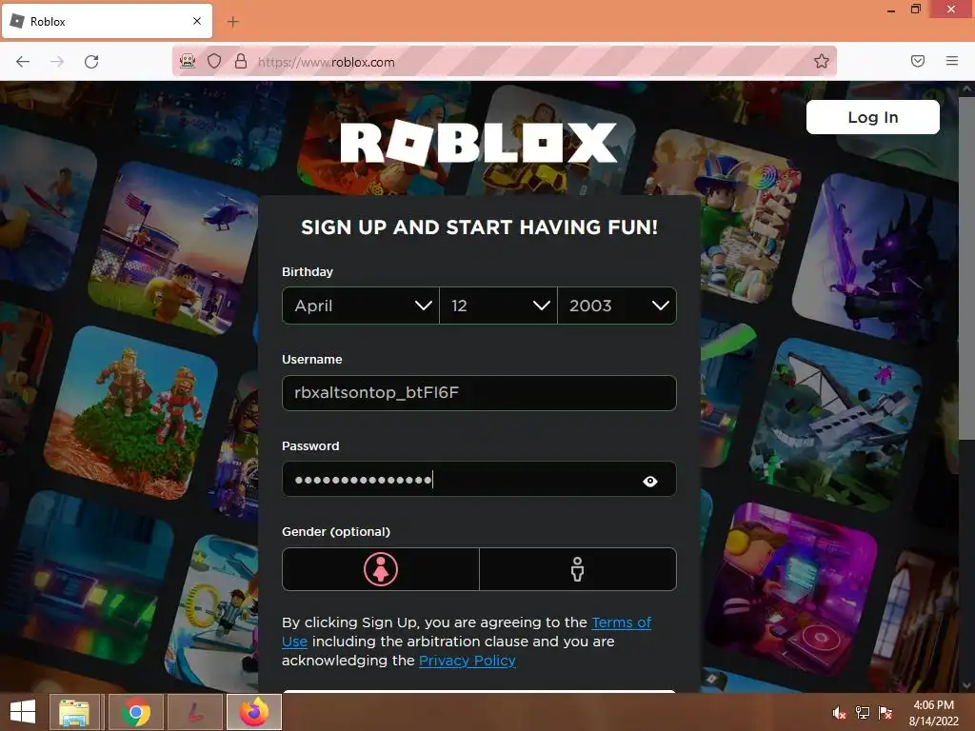Click the network tray icon
Viewport: 975px width, 731px height.
click(863, 713)
